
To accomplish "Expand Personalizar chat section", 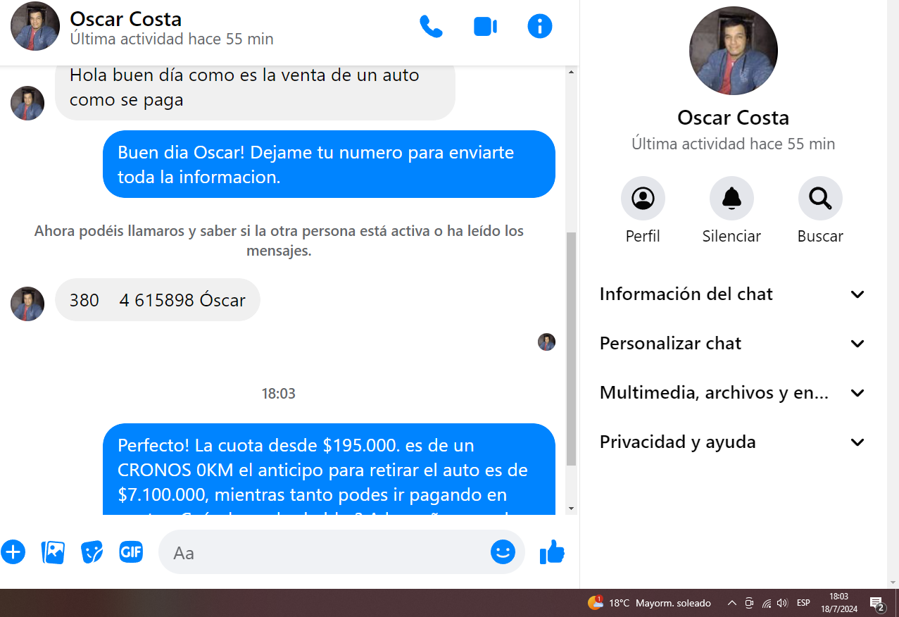I will pyautogui.click(x=732, y=344).
